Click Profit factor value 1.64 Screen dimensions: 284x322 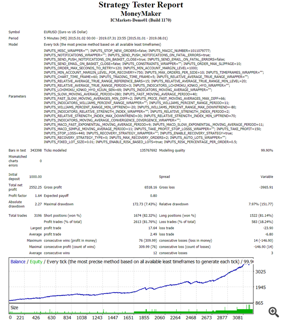(x=38, y=196)
